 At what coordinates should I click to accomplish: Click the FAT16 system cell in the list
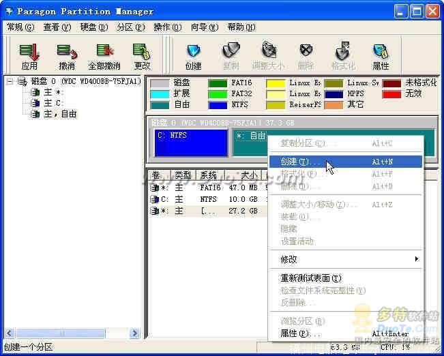[x=210, y=188]
